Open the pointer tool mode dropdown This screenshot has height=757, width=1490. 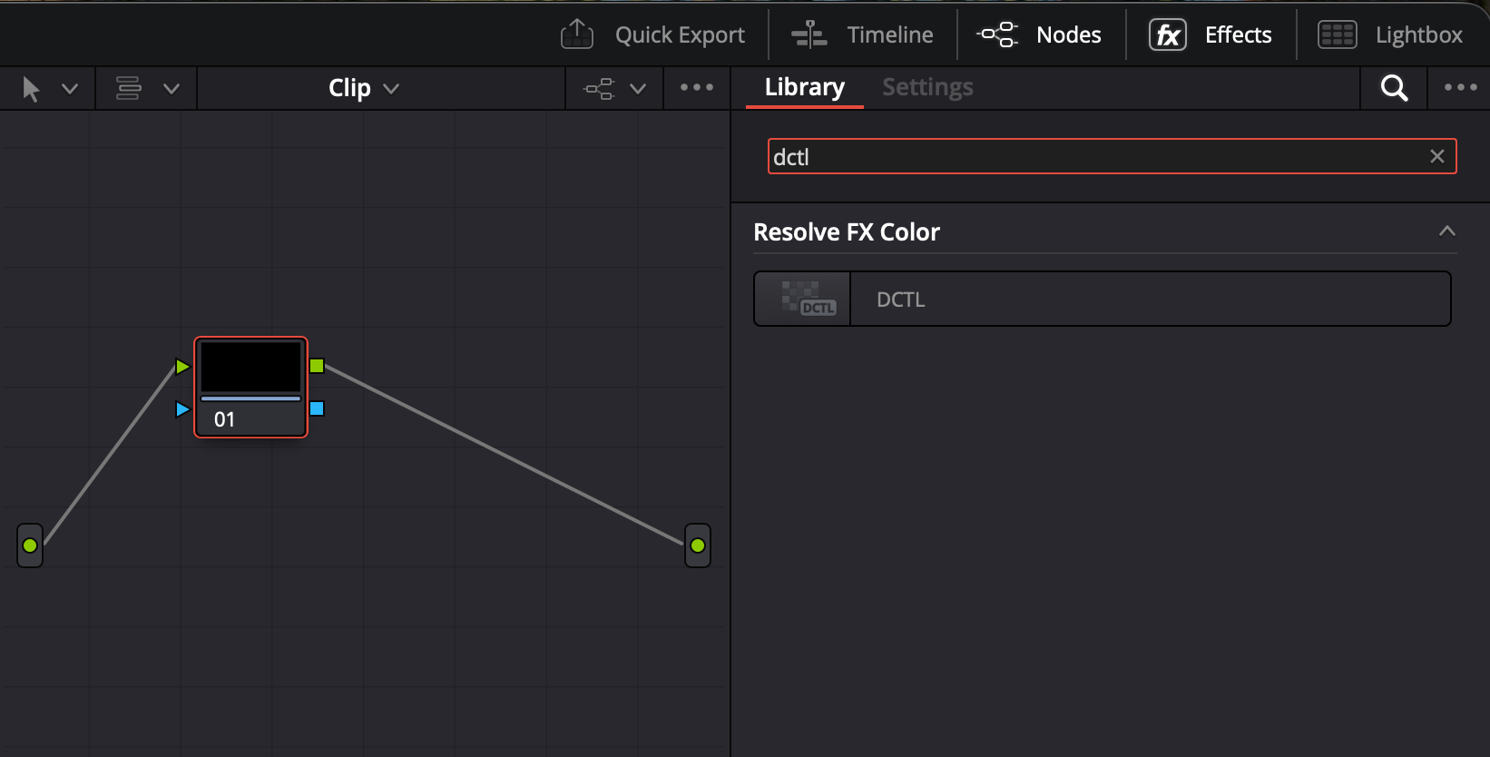[69, 88]
